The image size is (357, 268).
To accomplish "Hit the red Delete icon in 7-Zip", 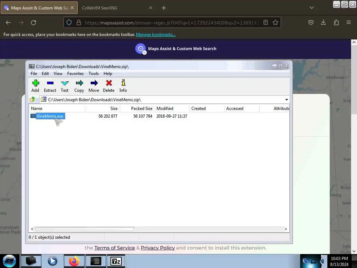I will 109,86.
